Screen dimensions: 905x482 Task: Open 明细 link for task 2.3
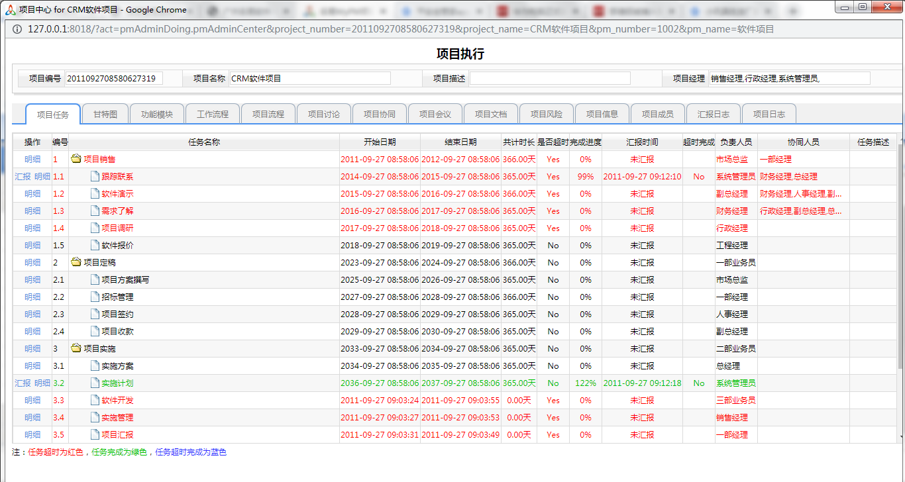point(32,314)
